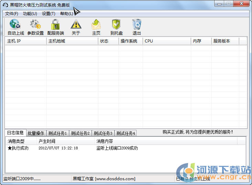Click 黑帽工作室 www.dosddos.com status text
252x185 pixels.
pos(104,178)
